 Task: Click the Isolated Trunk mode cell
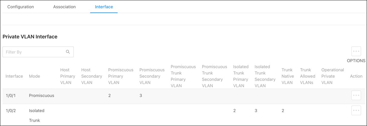(x=37, y=115)
